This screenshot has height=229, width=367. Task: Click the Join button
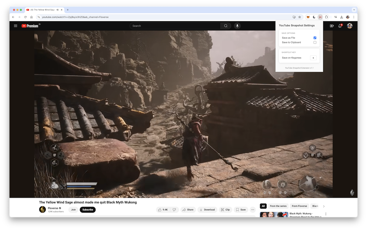[73, 210]
